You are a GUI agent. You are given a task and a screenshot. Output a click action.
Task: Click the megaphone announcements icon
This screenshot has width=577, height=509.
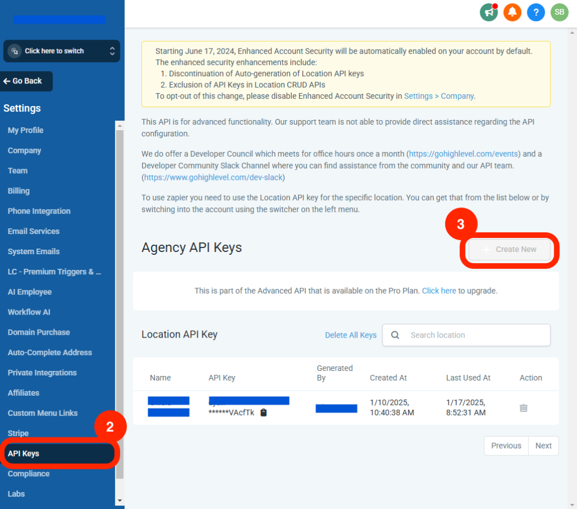click(x=489, y=12)
